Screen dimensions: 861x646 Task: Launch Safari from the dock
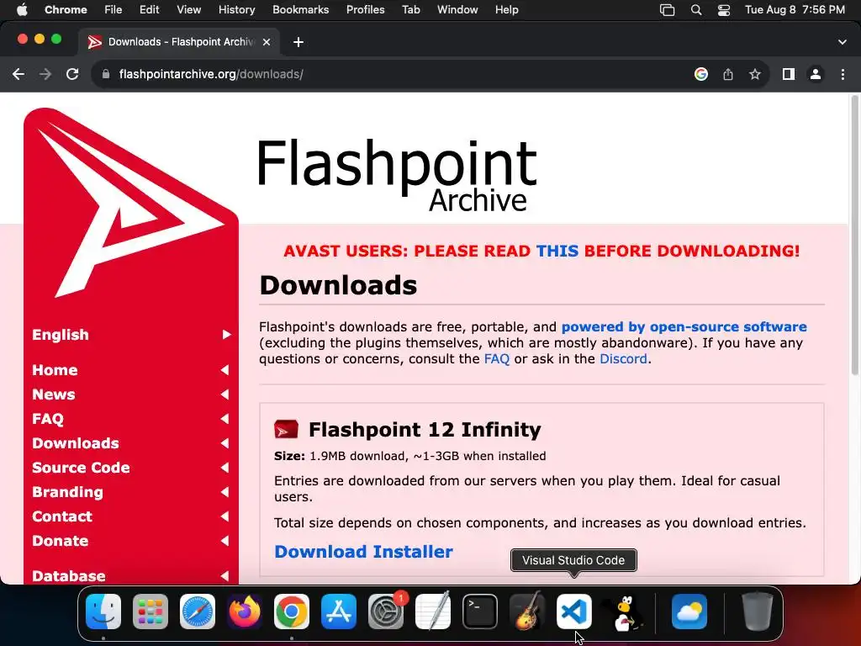tap(198, 612)
